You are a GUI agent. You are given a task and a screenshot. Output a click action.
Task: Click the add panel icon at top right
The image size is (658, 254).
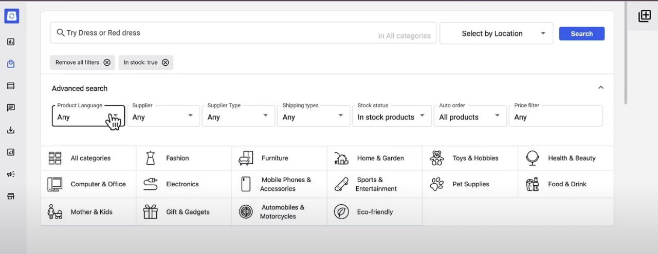coord(644,16)
